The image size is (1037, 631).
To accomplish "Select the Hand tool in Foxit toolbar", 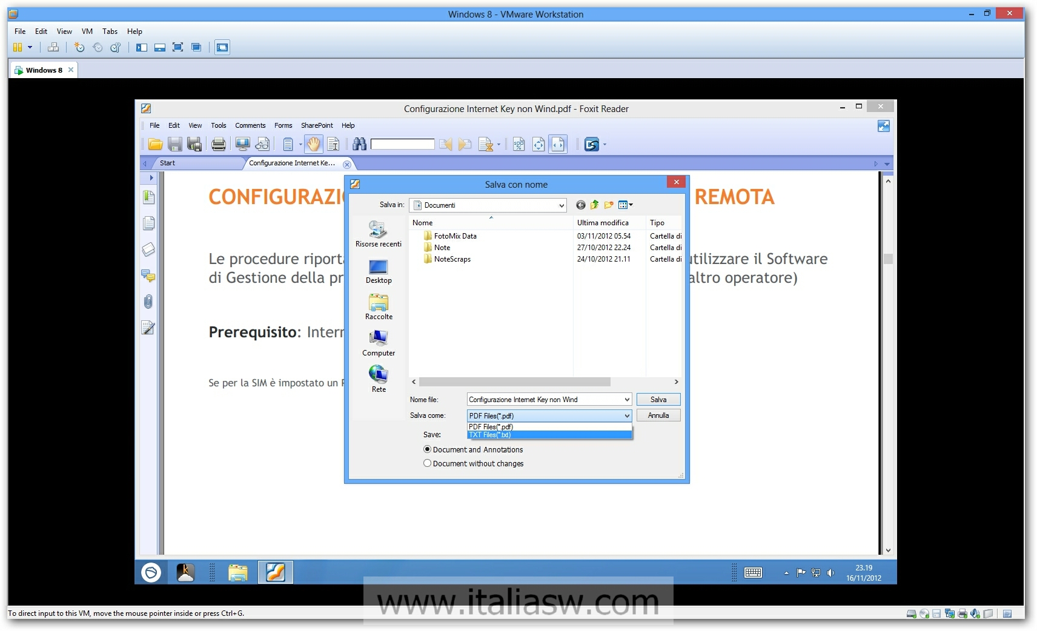I will (314, 144).
